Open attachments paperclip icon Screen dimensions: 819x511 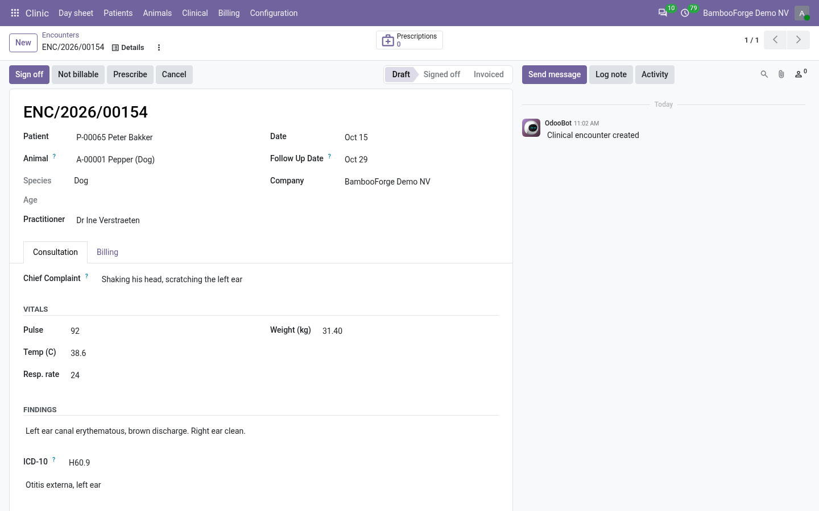click(x=781, y=74)
